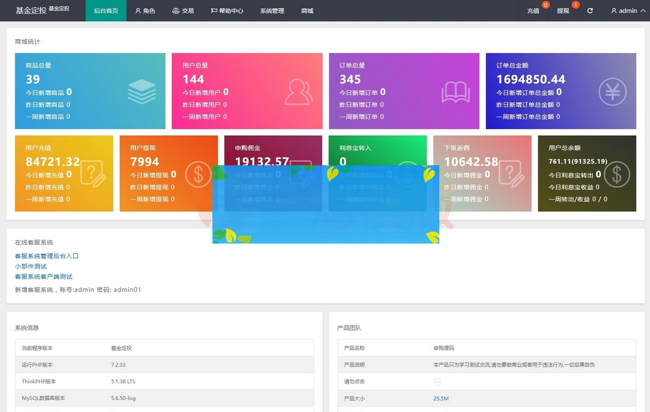This screenshot has width=650, height=412.
Task: Click the dollar icon in 用户提现 card
Action: (198, 174)
